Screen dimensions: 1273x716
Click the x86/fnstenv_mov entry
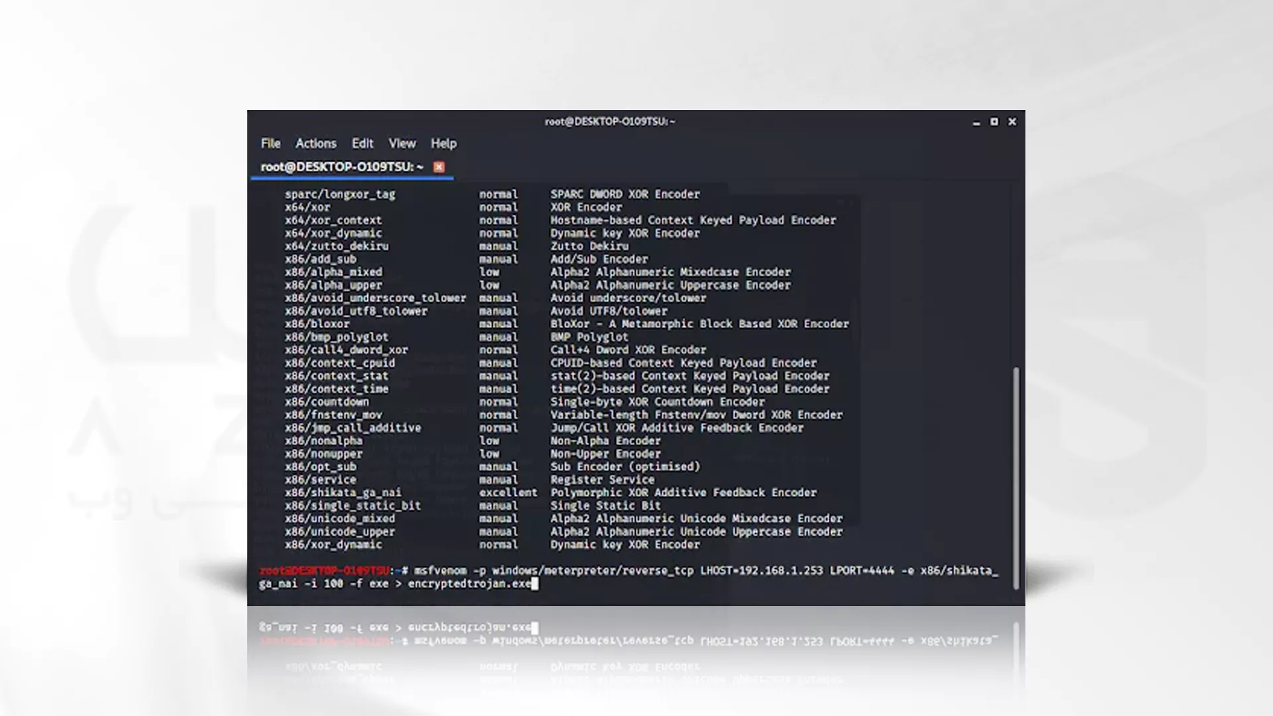(333, 415)
